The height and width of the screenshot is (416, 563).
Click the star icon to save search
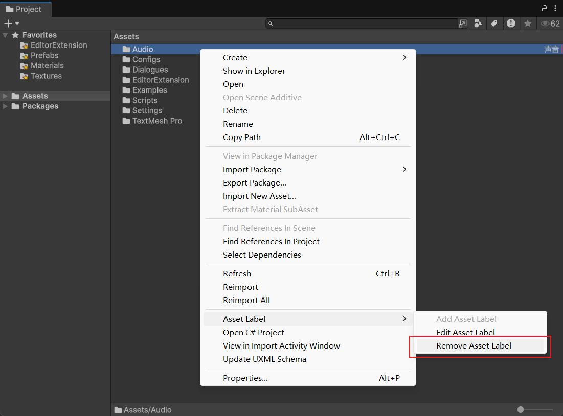pos(527,24)
